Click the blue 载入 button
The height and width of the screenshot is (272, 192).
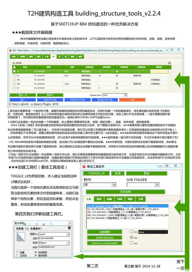[23, 100]
